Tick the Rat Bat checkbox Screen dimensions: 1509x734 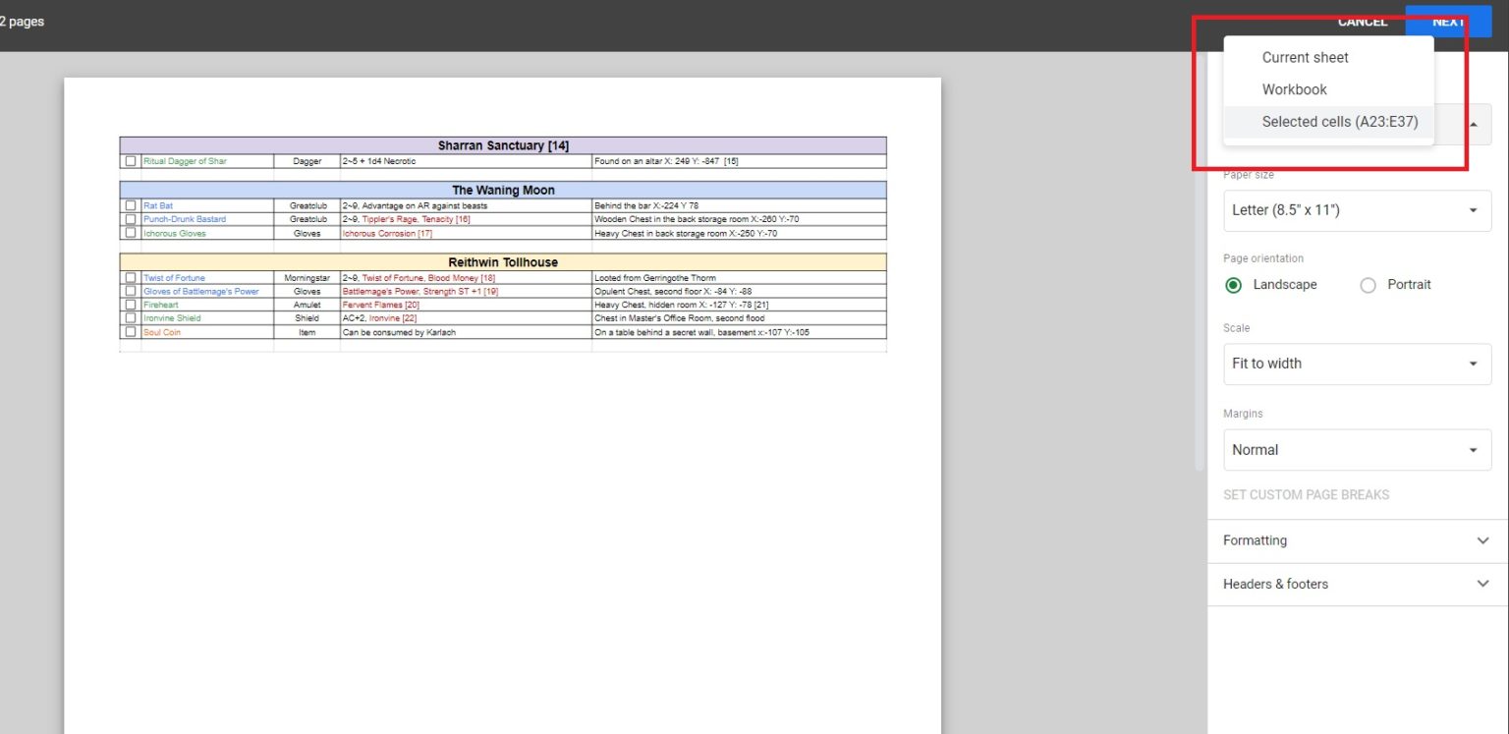pyautogui.click(x=131, y=205)
